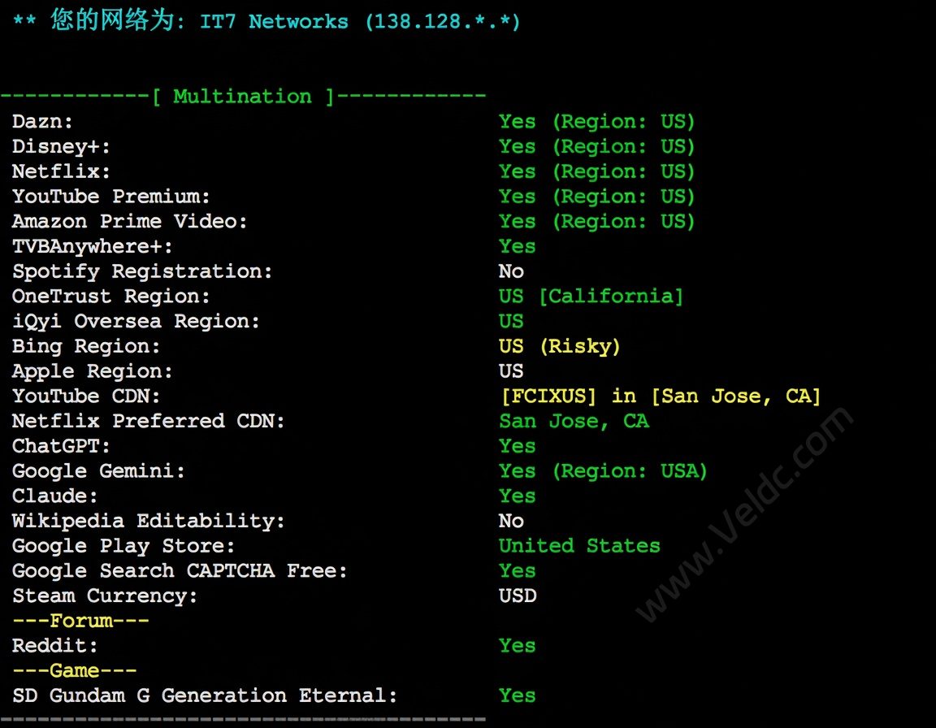This screenshot has height=728, width=936.
Task: Click the Amazon Prime Video label
Action: [129, 221]
